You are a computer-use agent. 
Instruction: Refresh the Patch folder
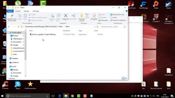tap(97, 27)
